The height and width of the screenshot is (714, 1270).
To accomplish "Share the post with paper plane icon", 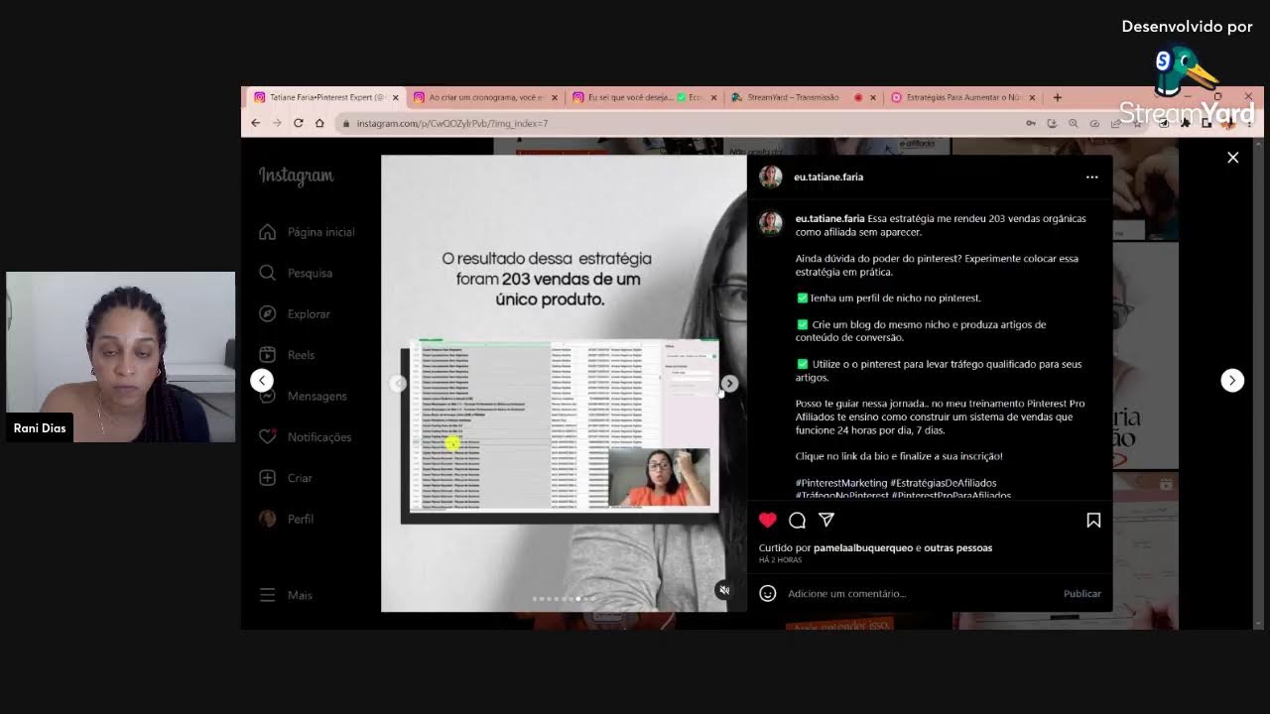I will pyautogui.click(x=825, y=520).
